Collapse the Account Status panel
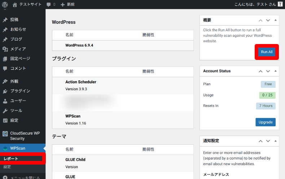Viewport: 285px width, 179px height. coord(275,71)
